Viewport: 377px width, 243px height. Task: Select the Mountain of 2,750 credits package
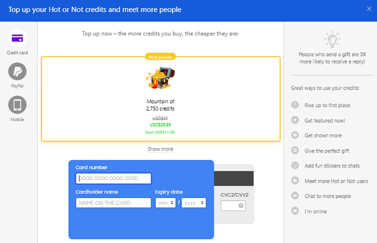point(160,98)
